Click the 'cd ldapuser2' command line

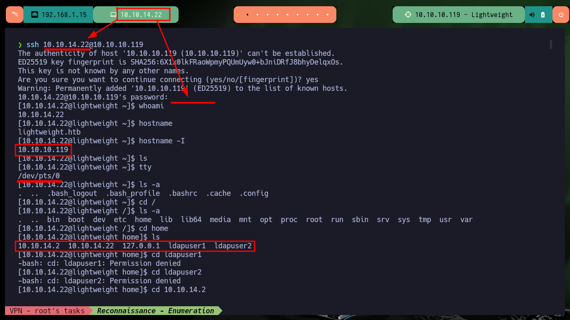[x=110, y=272]
